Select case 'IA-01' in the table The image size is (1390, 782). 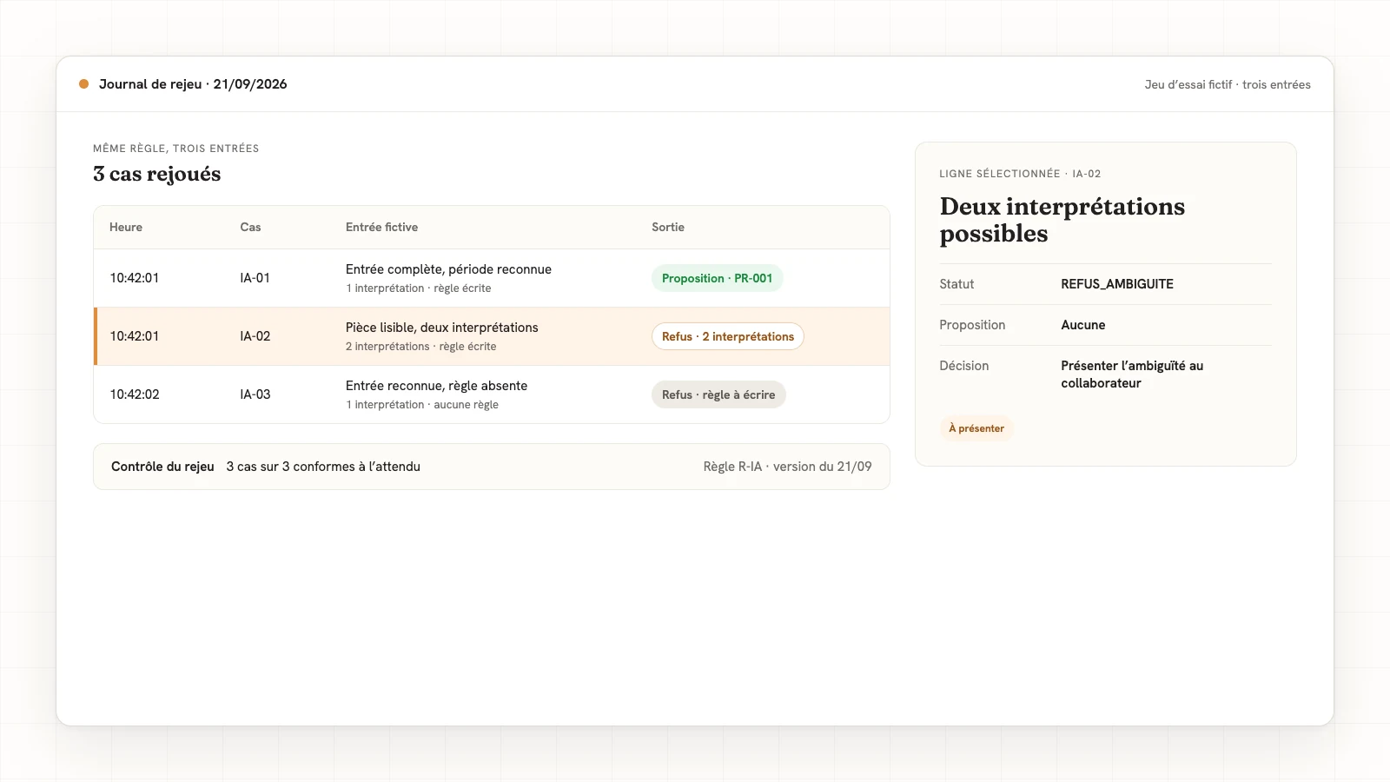[x=255, y=278]
